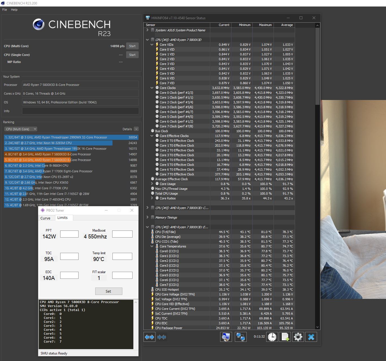Select ranking row with score 14898
Image resolution: width=386 pixels, height=361 pixels.
[71, 160]
